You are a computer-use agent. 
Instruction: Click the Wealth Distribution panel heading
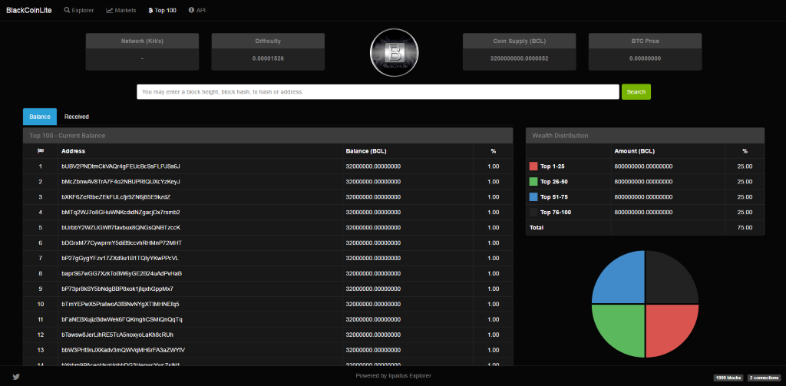(x=645, y=135)
